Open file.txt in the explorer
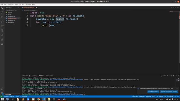 coord(10,14)
